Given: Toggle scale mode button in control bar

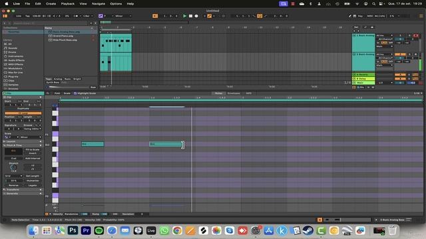Looking at the screenshot, I should [101, 16].
